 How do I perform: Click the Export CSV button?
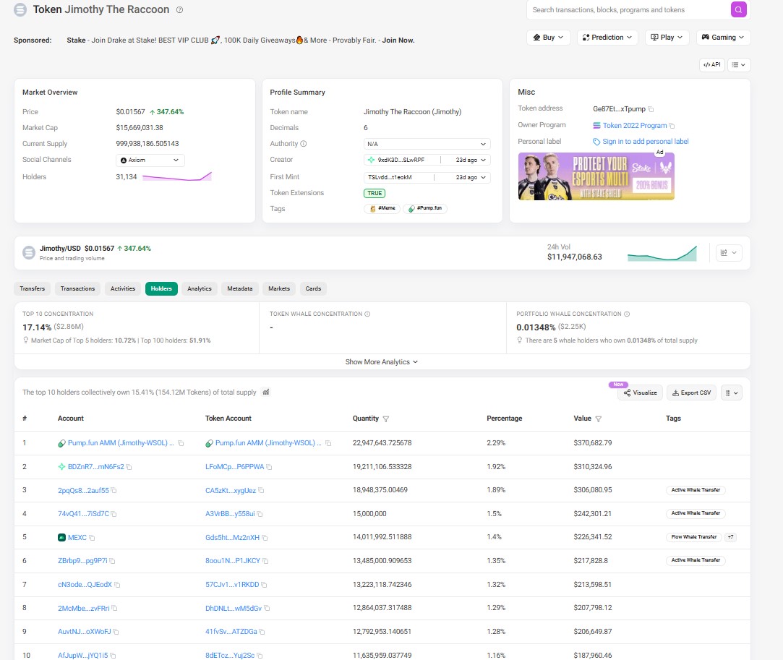(x=692, y=393)
